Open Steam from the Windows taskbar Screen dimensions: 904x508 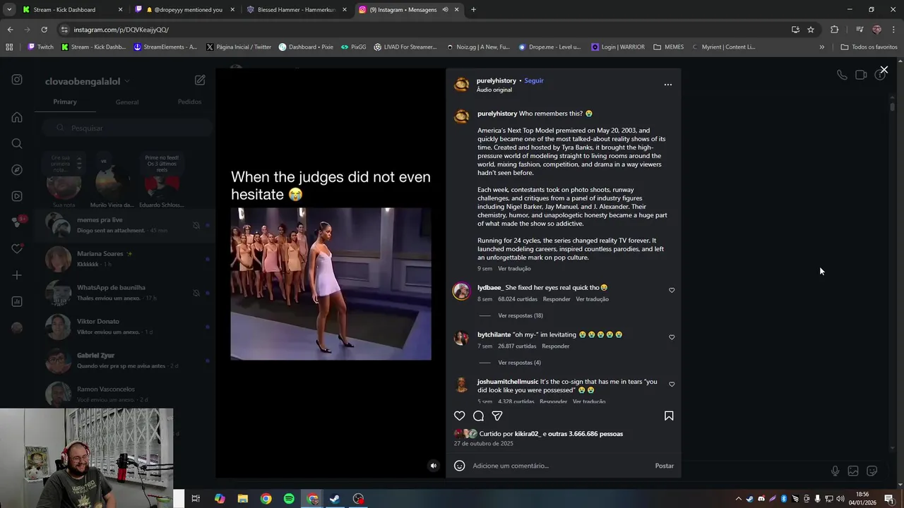point(335,499)
